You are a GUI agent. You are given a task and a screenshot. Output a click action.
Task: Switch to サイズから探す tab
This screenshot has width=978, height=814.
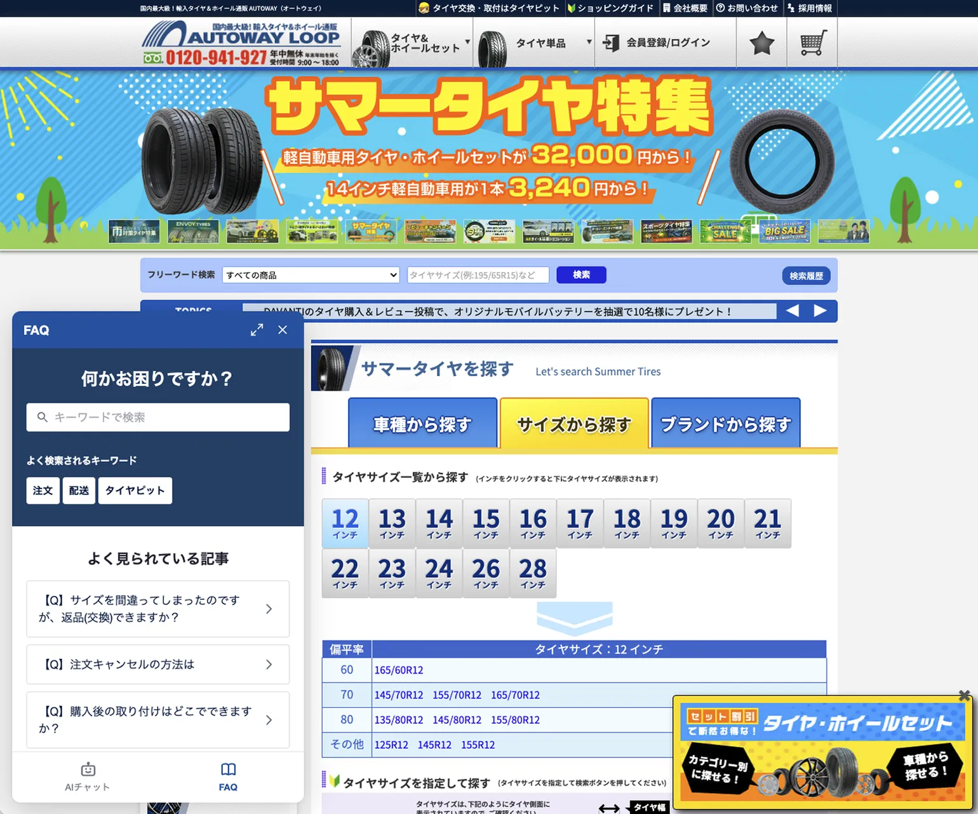(574, 424)
